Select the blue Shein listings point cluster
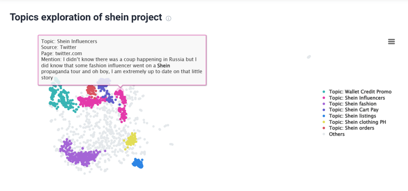Image resolution: width=408 pixels, height=191 pixels. point(138,164)
